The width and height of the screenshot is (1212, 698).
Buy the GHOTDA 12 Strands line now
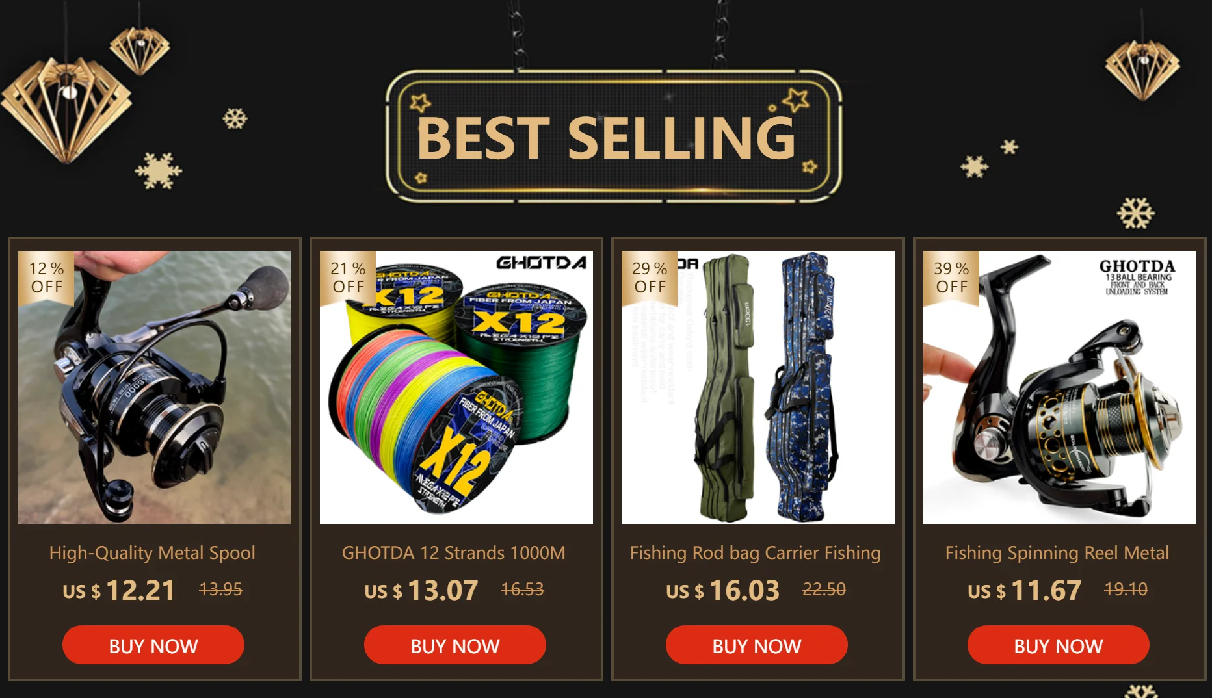tap(455, 645)
